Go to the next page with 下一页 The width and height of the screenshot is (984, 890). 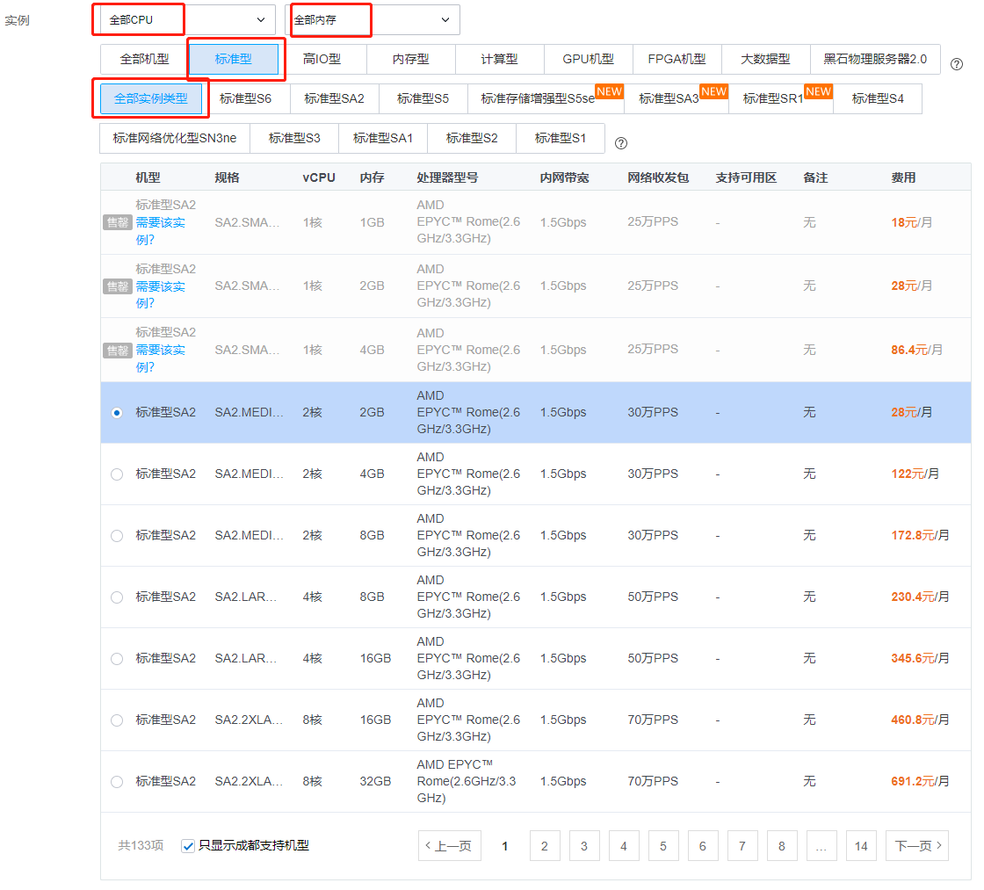click(917, 846)
